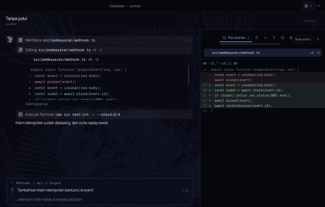The height and width of the screenshot is (207, 325).
Task: Click the removed line await proses(event) in side panel
Action: point(263,80)
